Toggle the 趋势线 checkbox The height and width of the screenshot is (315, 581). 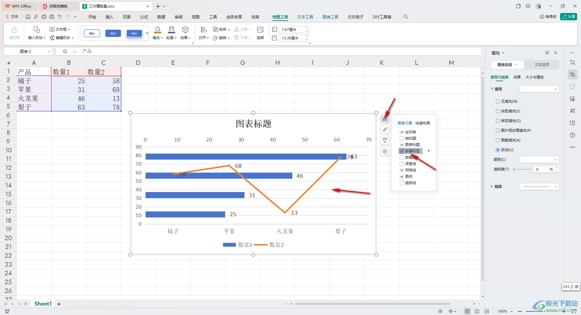(x=402, y=183)
